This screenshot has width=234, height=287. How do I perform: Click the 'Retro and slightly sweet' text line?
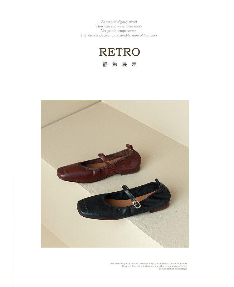pyautogui.click(x=119, y=22)
